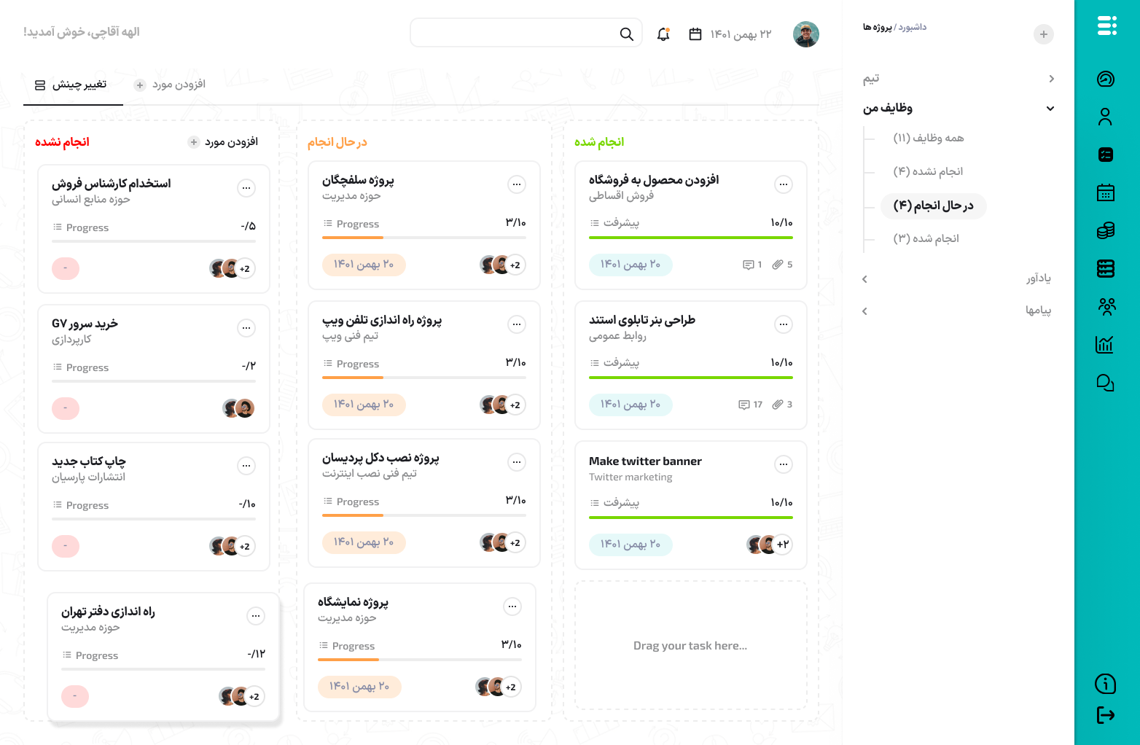The width and height of the screenshot is (1140, 745).
Task: Click the search magnifier icon
Action: click(626, 34)
